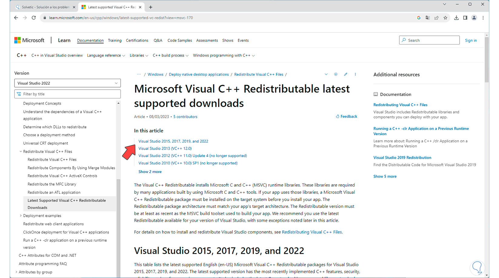Switch to the Solvetic browser tab
Screen dimensions: 499x278
click(45, 7)
